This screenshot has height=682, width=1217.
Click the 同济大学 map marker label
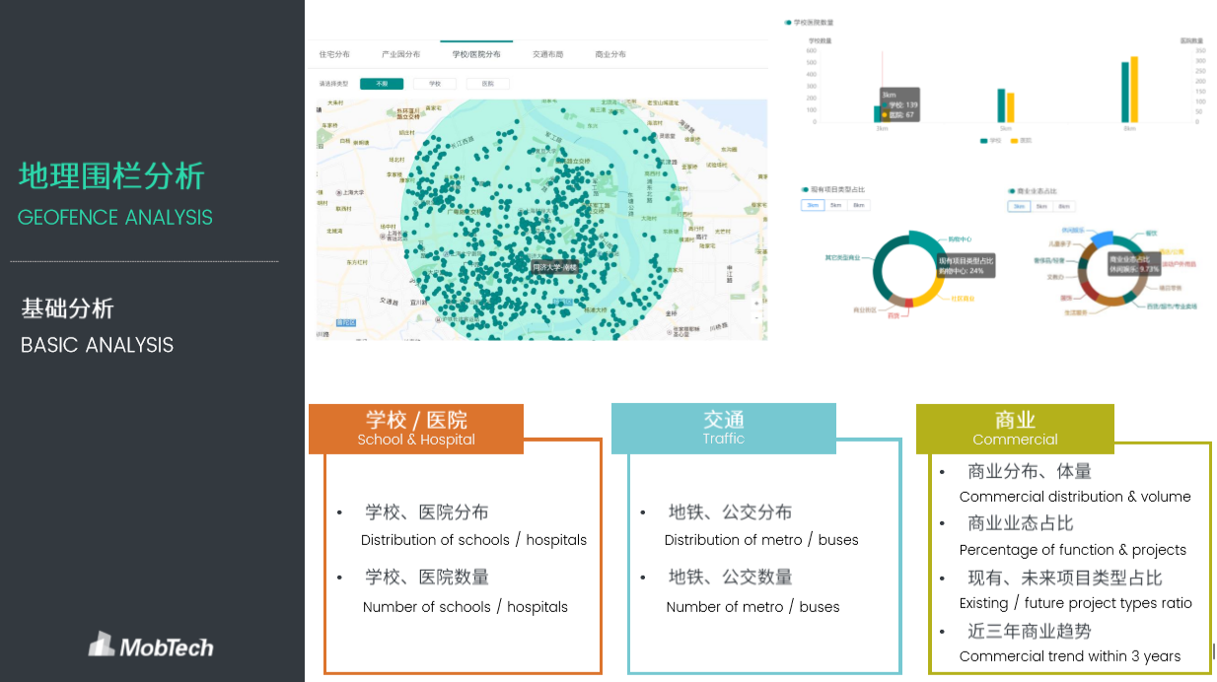point(554,267)
